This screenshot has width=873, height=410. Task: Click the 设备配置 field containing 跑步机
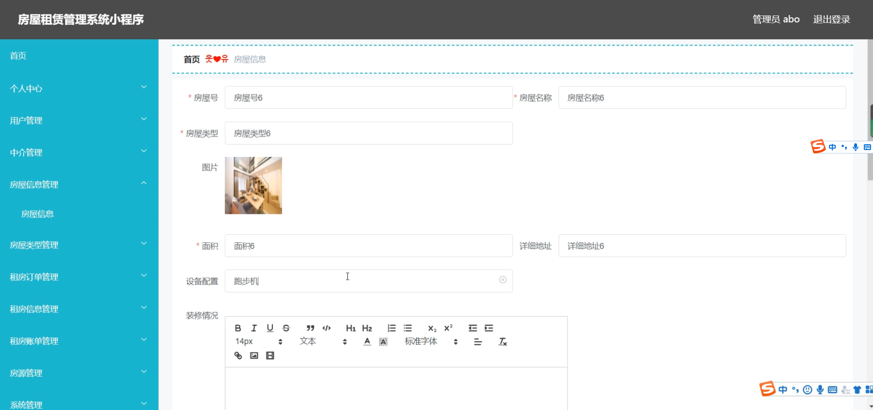coord(369,281)
